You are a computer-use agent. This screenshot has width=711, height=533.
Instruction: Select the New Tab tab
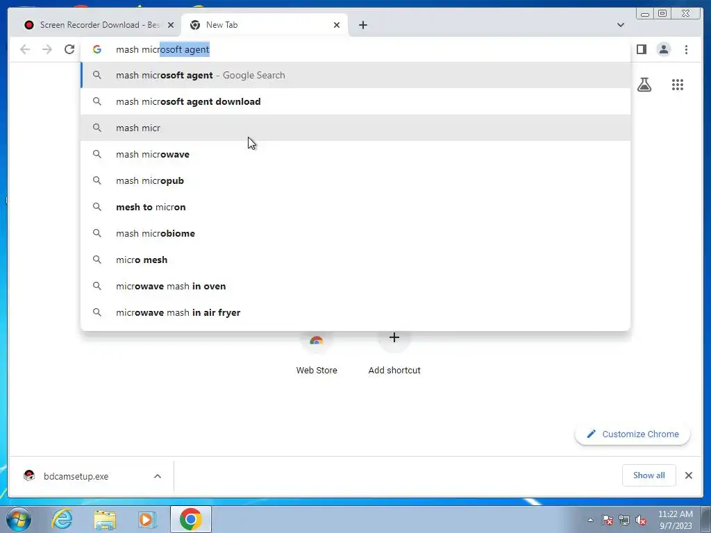click(x=265, y=25)
